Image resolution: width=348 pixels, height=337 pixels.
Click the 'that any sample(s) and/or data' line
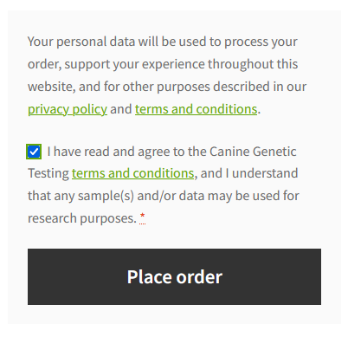[x=164, y=196]
